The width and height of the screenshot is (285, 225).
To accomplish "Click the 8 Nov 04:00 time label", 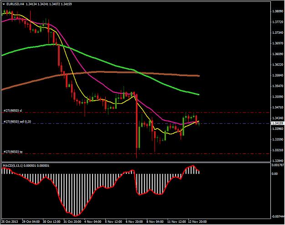I will [x=155, y=221].
